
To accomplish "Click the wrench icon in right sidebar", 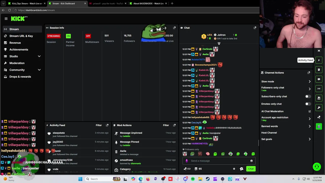I will point(319,108).
